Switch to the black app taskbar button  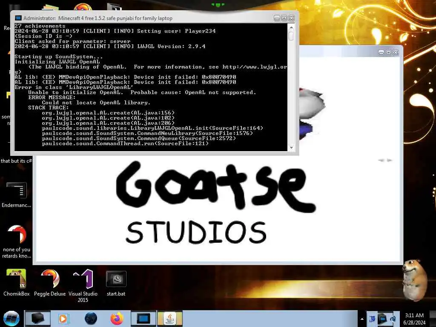37,318
